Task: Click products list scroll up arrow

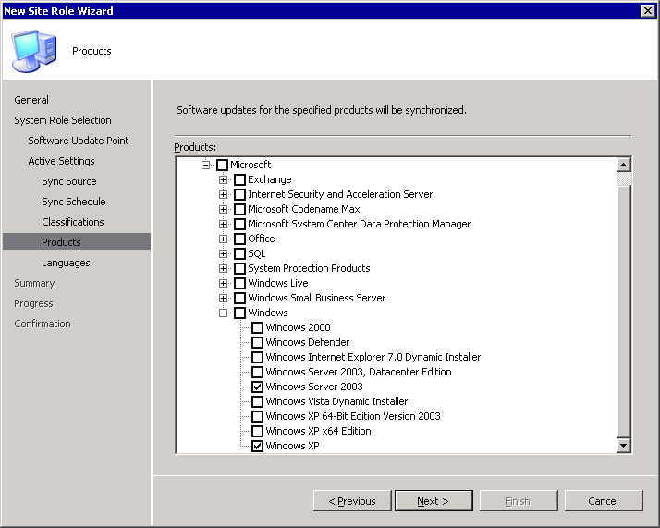Action: tap(623, 165)
